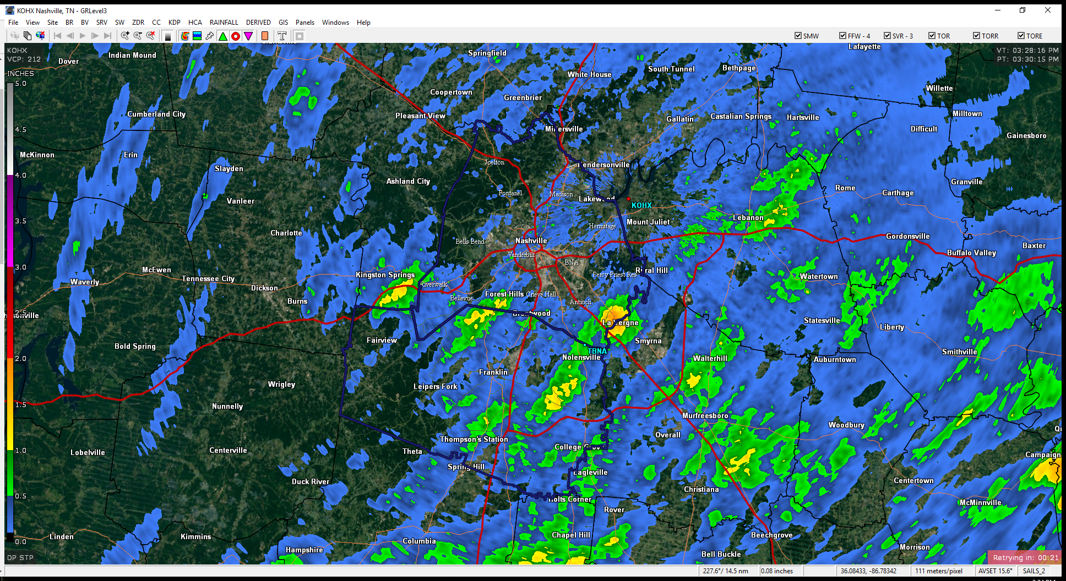Uncheck the TORR checkbox
Image resolution: width=1066 pixels, height=581 pixels.
[x=976, y=36]
